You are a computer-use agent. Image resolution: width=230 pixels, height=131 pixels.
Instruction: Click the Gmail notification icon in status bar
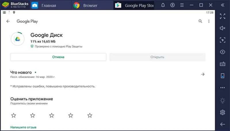tap(4, 12)
